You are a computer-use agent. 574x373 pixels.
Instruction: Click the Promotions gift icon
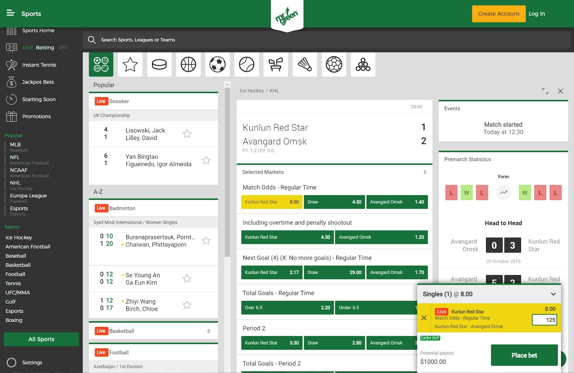11,116
